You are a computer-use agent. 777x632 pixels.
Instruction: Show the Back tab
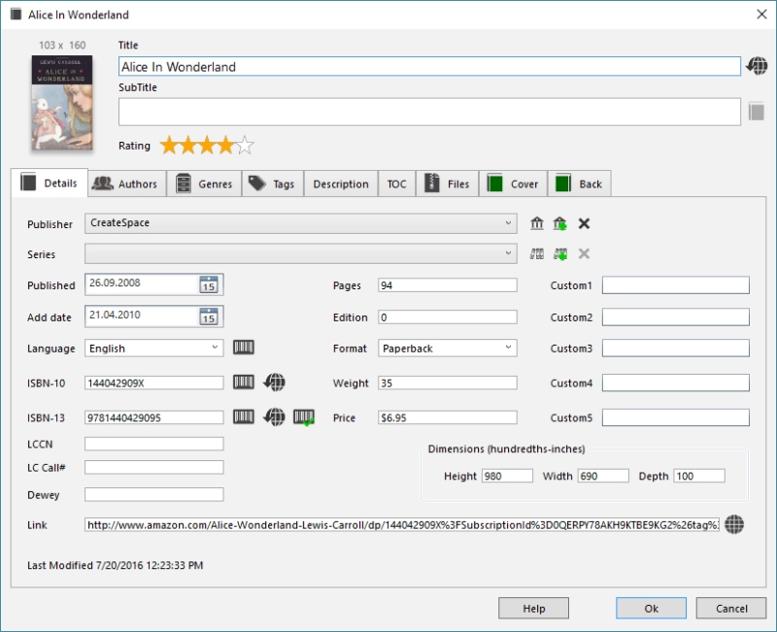point(579,183)
